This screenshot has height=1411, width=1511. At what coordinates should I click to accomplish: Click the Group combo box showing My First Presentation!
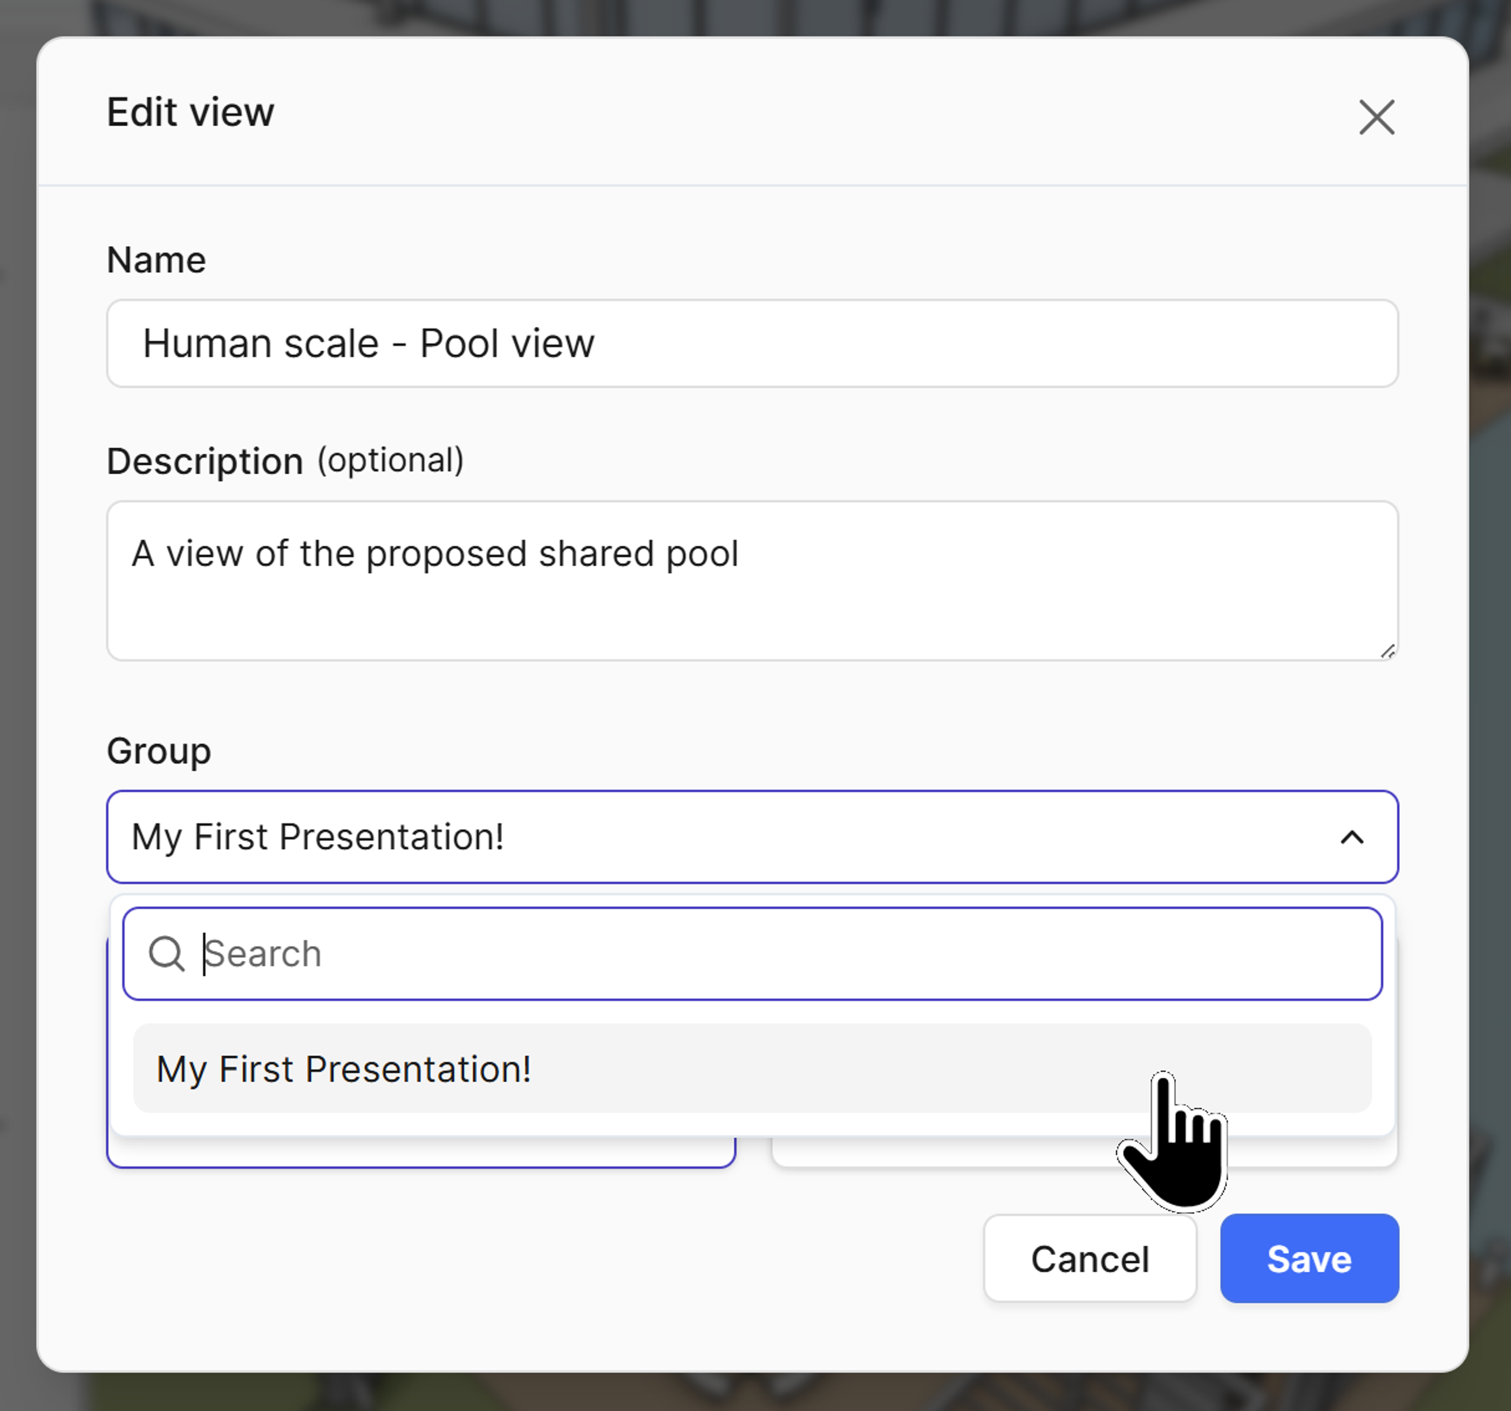click(684, 837)
